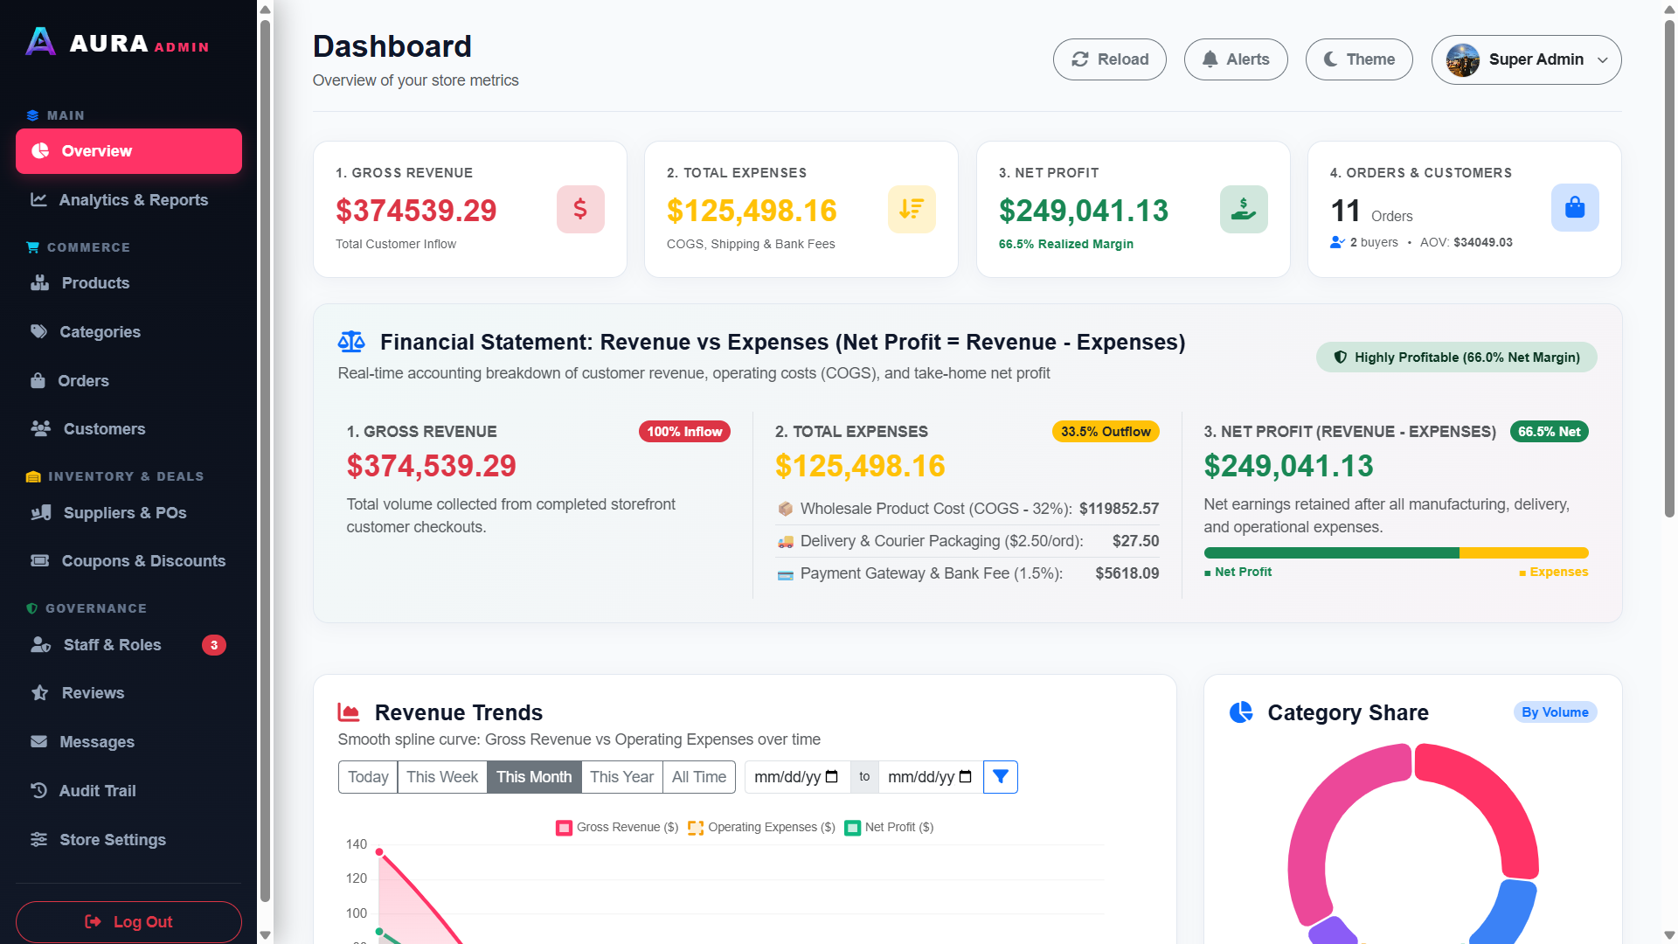Click the balance scale Financial Statement icon

tap(351, 342)
